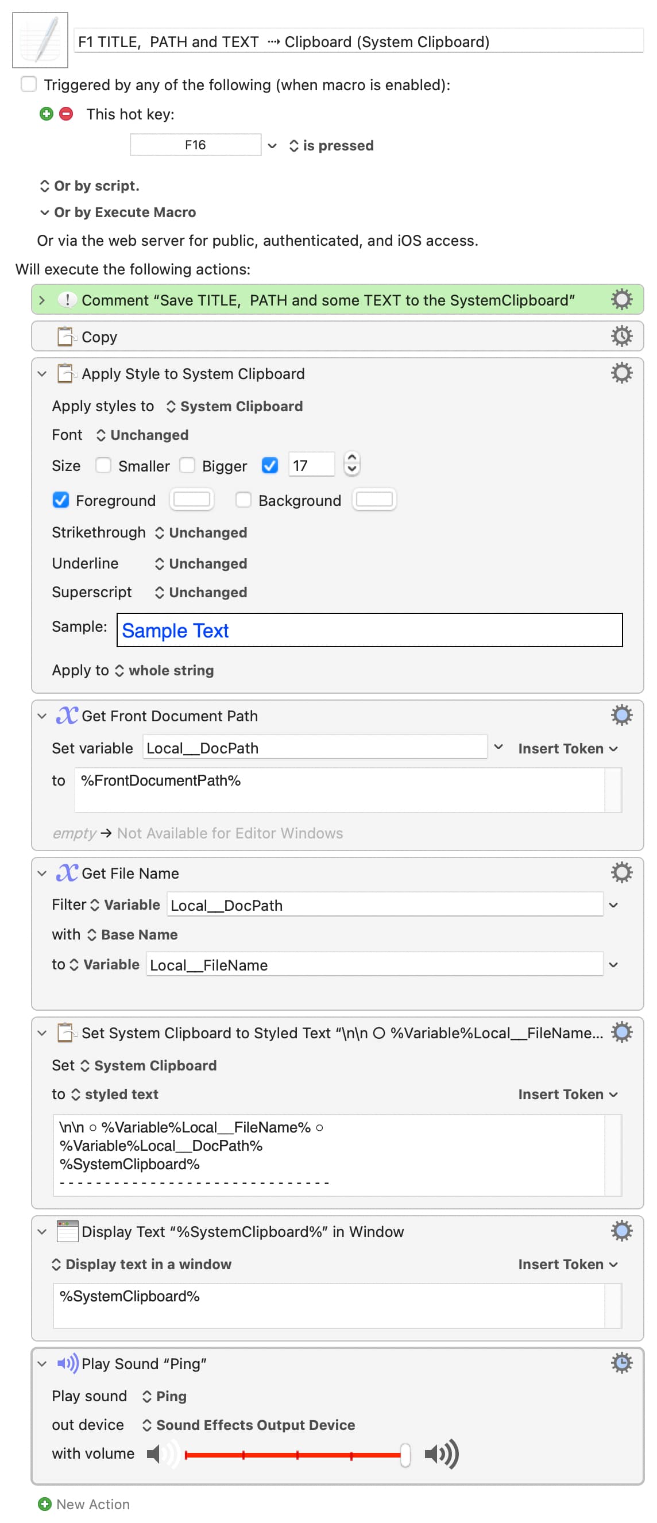Click the red remove trigger button
Viewport: 657px width, 1523px height.
click(66, 114)
